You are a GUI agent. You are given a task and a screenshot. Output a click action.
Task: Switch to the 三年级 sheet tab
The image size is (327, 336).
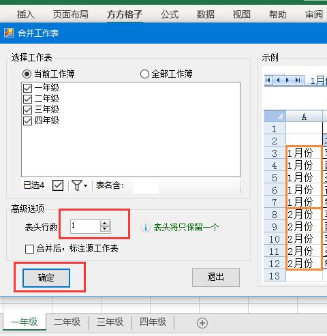pos(110,322)
